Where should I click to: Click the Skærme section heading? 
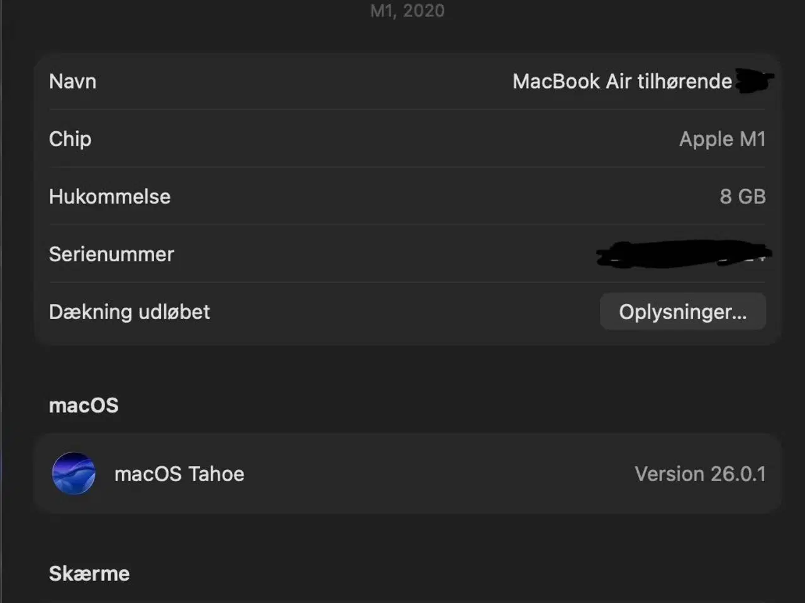pyautogui.click(x=89, y=573)
